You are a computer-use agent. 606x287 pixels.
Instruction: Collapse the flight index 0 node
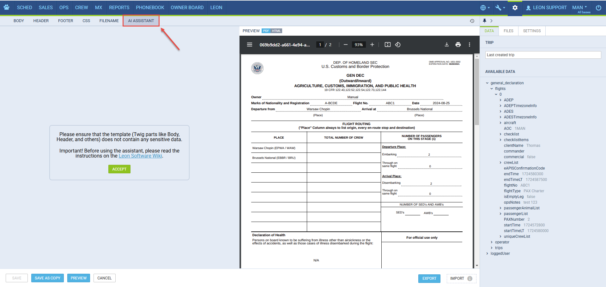pos(496,94)
